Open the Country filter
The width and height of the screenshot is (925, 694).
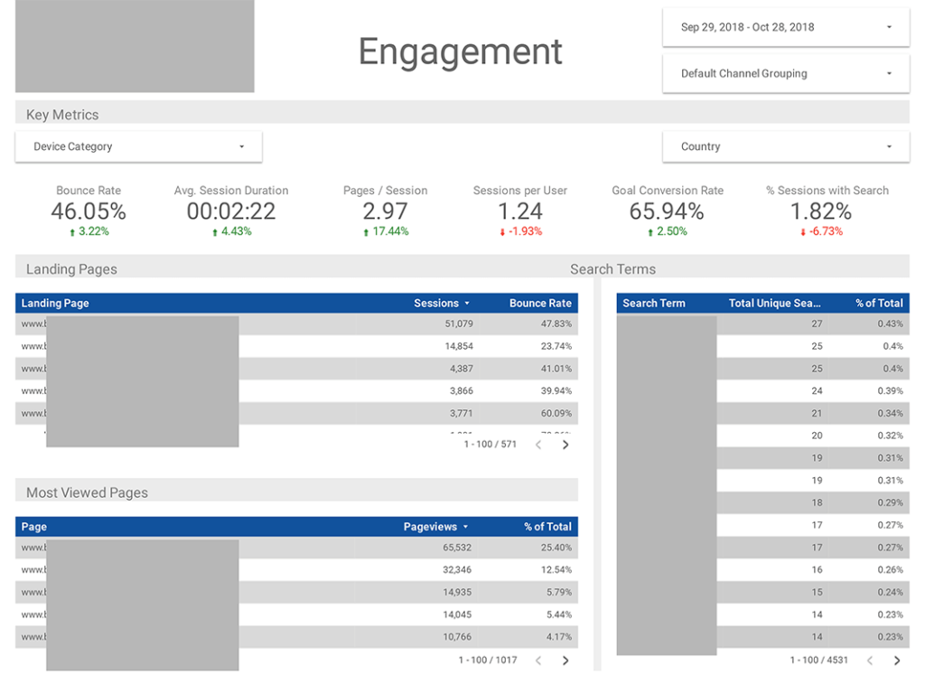785,145
